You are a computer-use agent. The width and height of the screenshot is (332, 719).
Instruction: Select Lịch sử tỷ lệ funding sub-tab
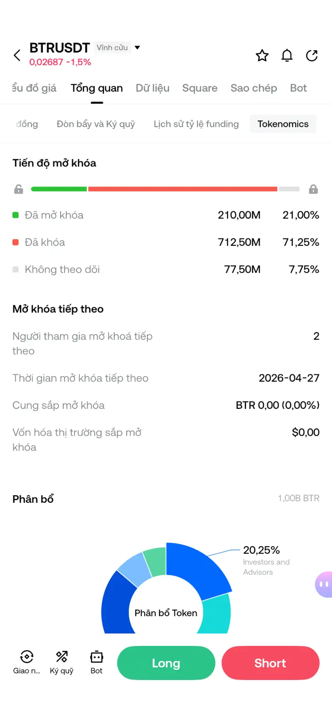pos(196,124)
